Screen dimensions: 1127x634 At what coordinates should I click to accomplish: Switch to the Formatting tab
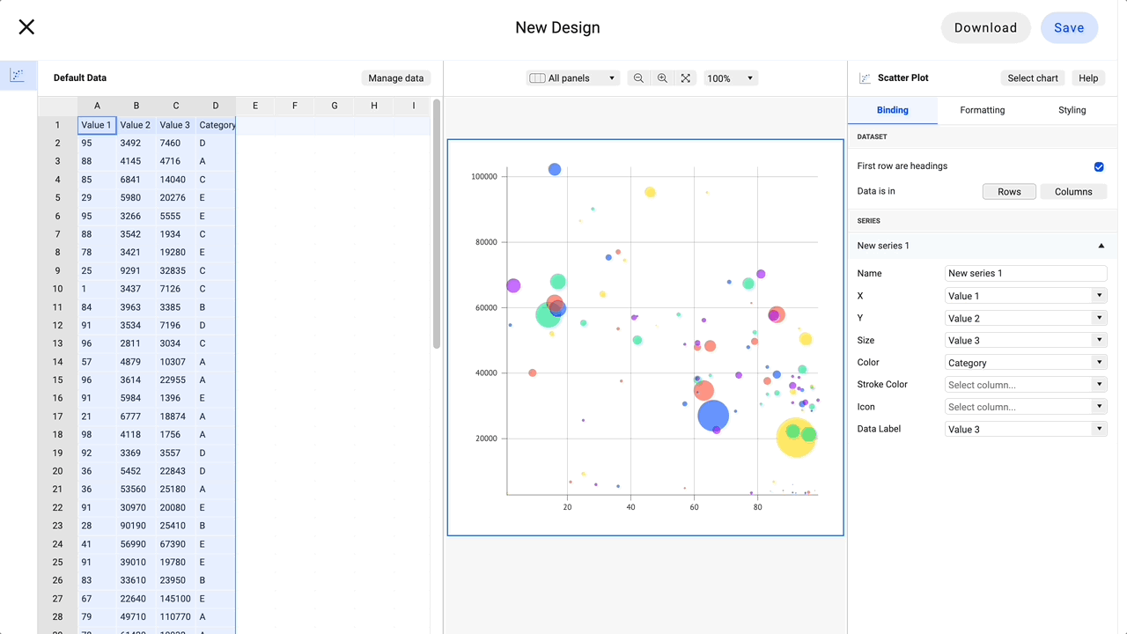point(982,110)
